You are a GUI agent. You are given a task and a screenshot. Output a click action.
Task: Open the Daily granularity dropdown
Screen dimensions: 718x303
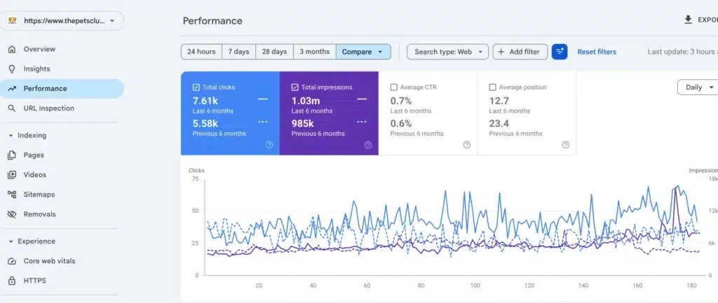pos(698,87)
